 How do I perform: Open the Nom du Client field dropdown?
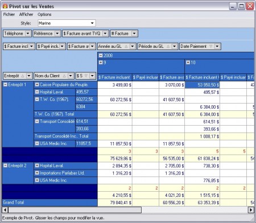[x=71, y=76]
